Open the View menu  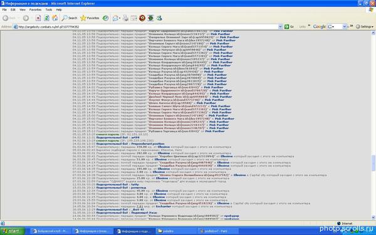[23, 9]
